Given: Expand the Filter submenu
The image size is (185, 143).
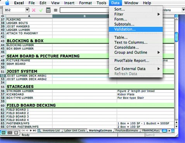Looking at the screenshot, I should (x=159, y=14).
